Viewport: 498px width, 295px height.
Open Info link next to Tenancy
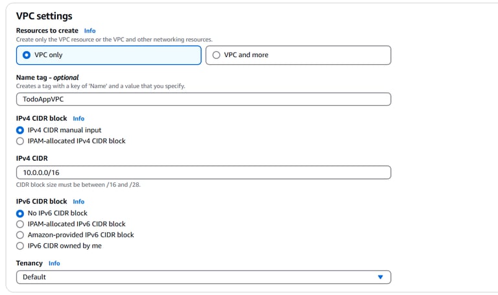click(x=54, y=263)
